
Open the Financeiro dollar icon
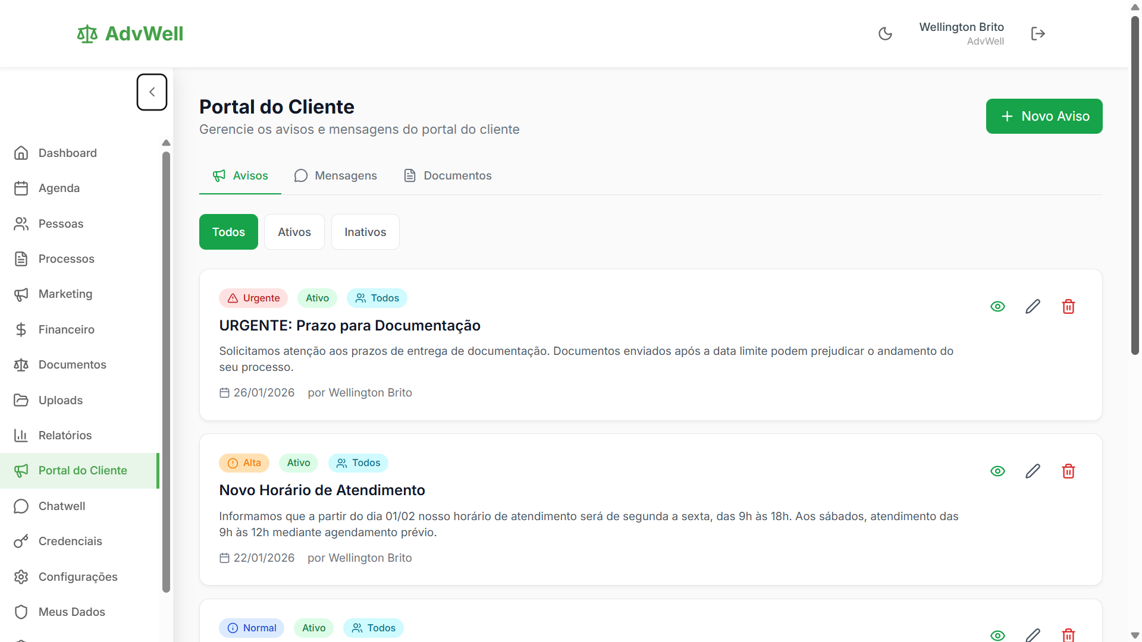[x=21, y=329]
